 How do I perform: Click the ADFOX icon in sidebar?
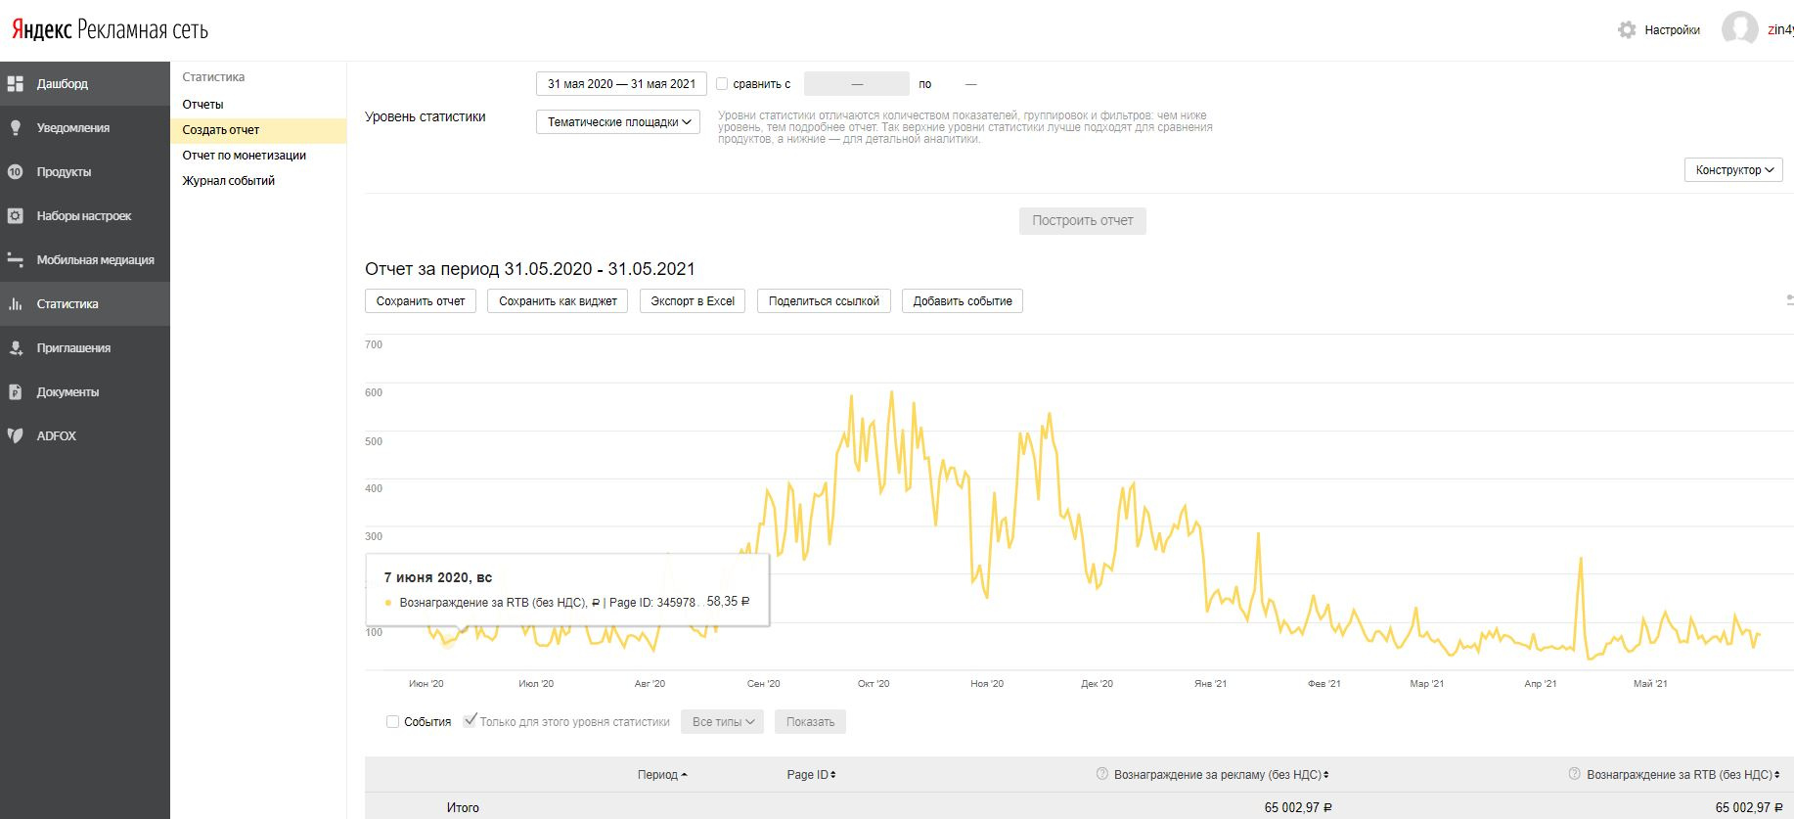tap(15, 436)
